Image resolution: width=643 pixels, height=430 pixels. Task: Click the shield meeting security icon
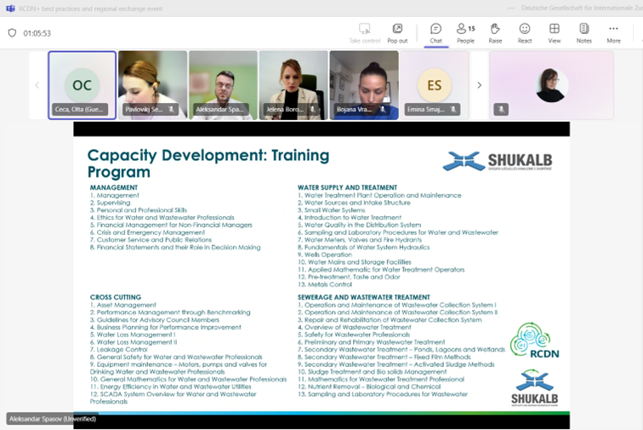(12, 33)
